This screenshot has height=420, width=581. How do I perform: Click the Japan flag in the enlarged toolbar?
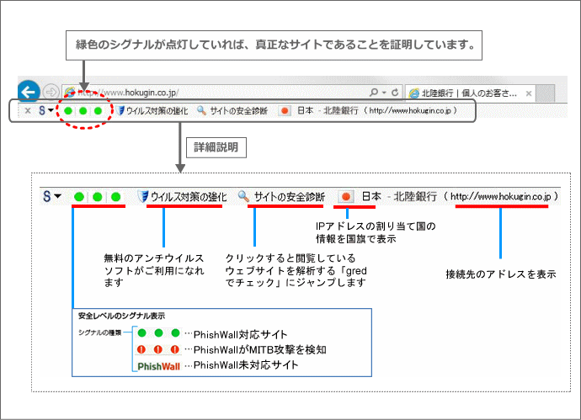tap(346, 197)
